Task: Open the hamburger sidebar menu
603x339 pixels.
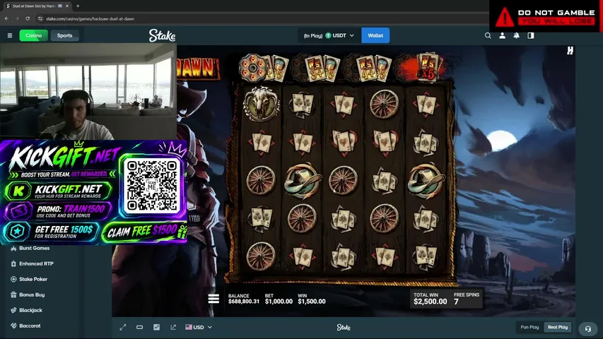Action: [x=10, y=35]
